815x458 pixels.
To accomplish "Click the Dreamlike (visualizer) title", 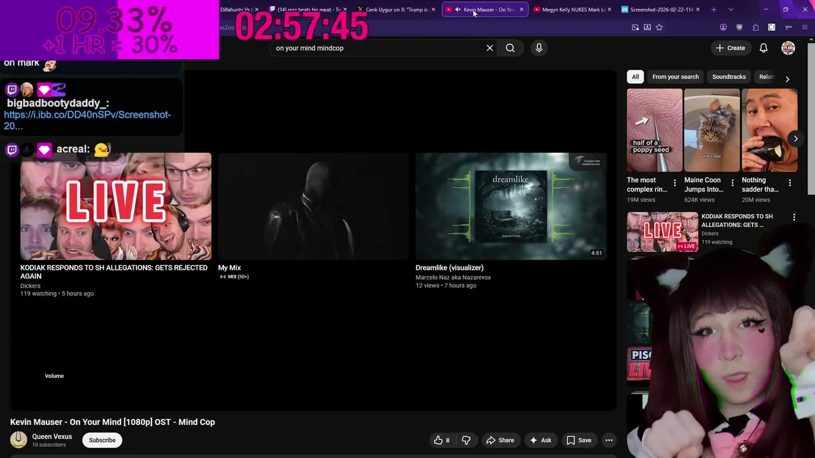I will (x=450, y=268).
